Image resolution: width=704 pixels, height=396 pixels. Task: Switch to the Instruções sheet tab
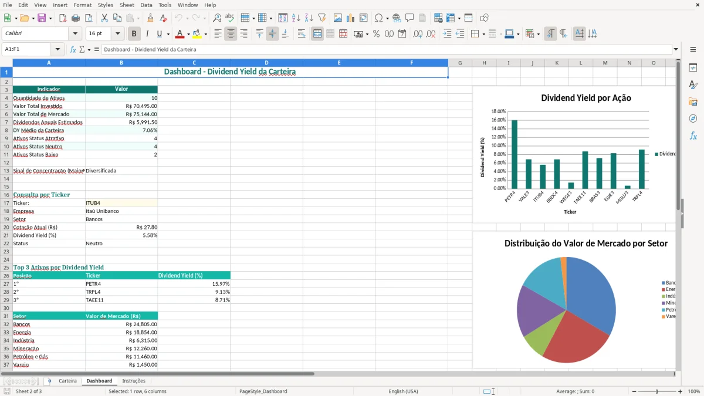click(134, 381)
